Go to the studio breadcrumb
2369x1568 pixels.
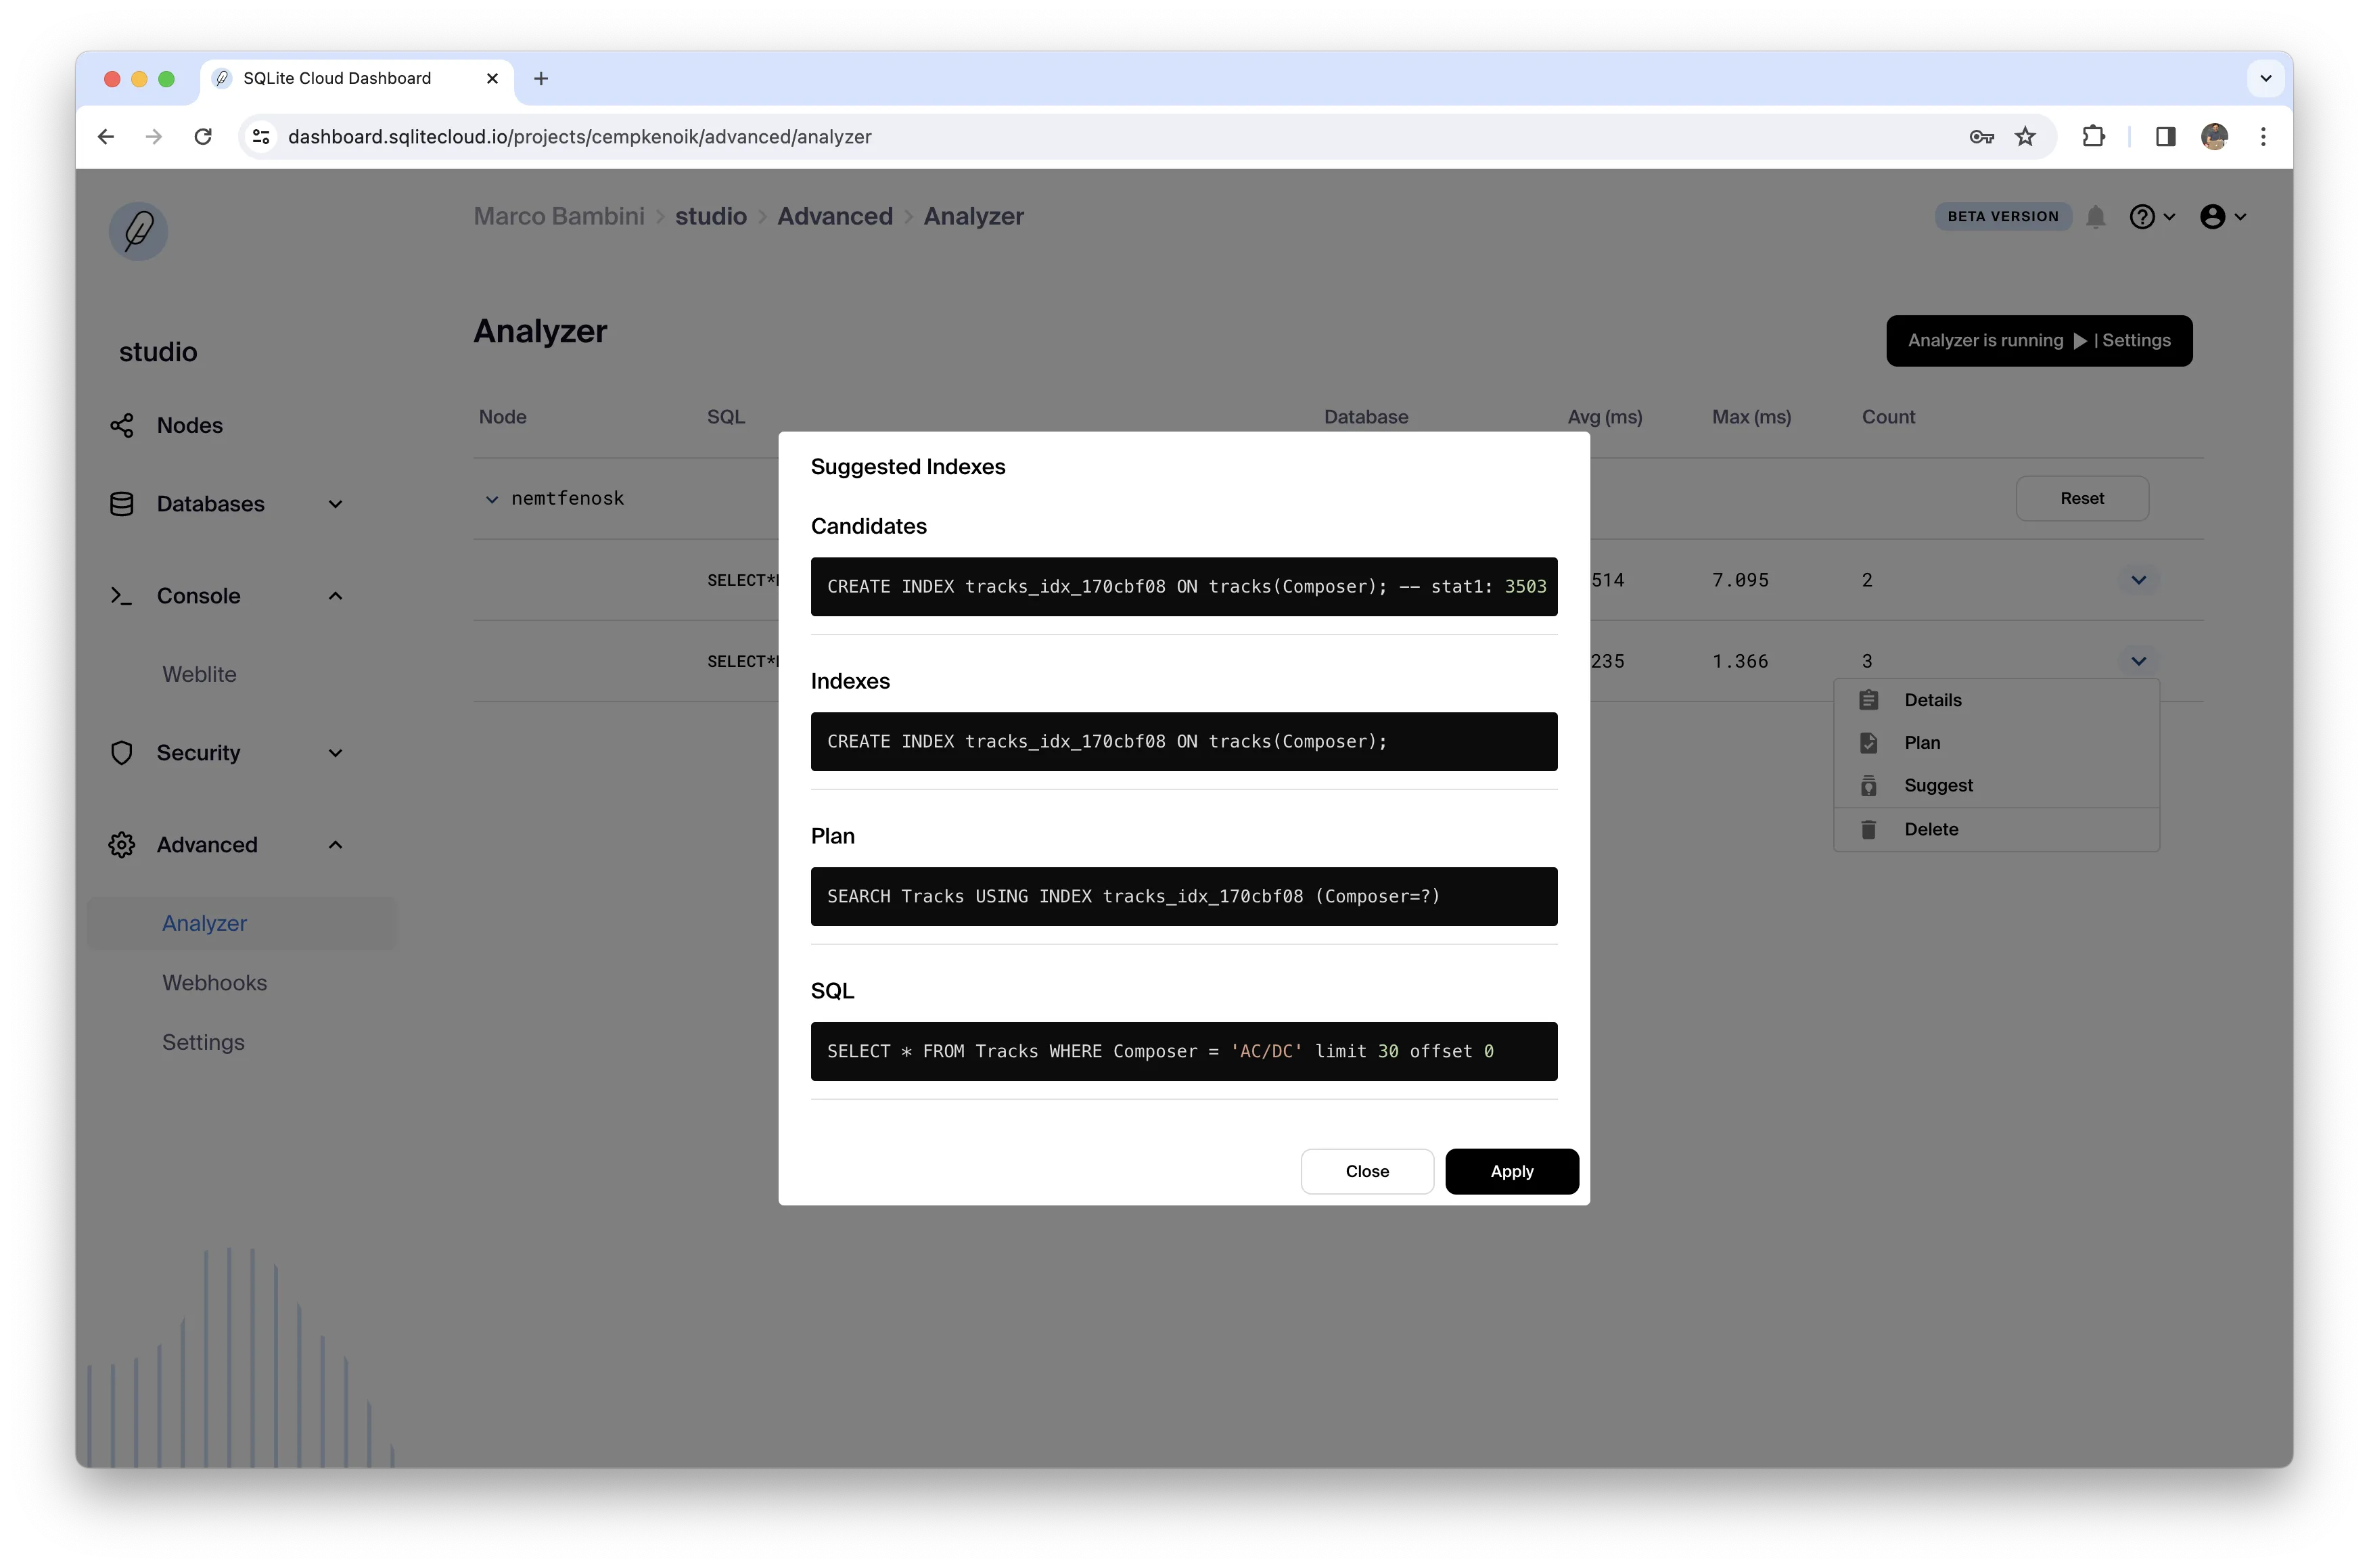click(x=710, y=216)
